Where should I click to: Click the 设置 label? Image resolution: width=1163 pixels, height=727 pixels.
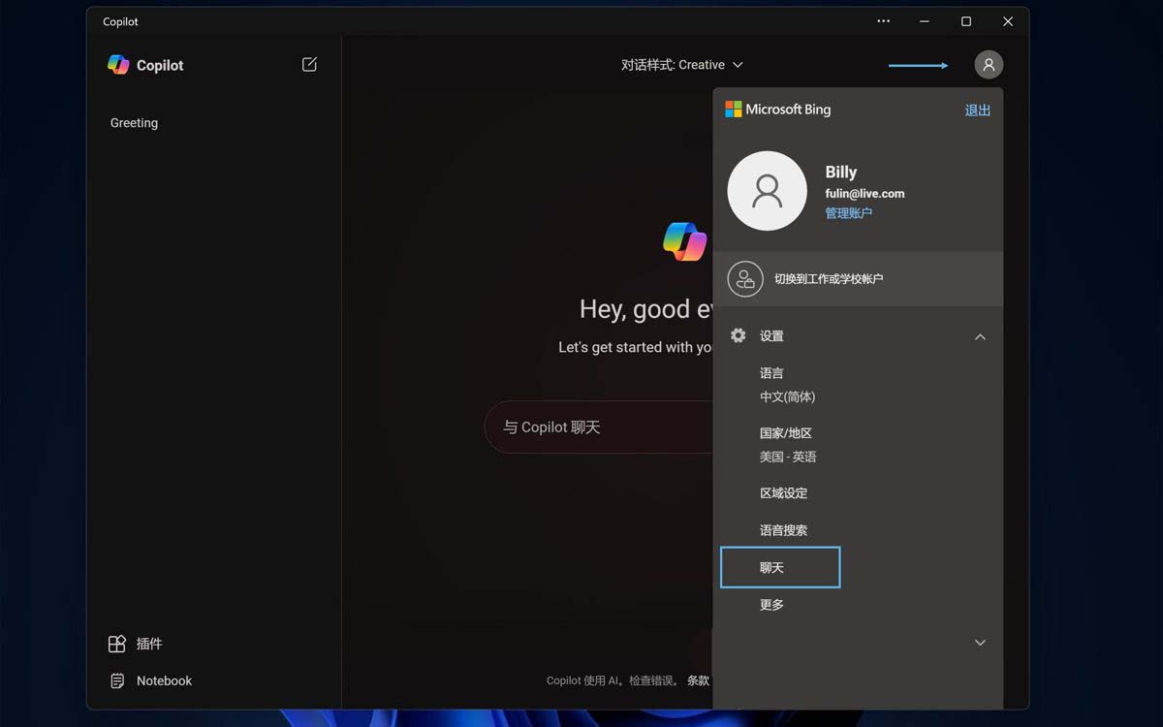pyautogui.click(x=771, y=336)
